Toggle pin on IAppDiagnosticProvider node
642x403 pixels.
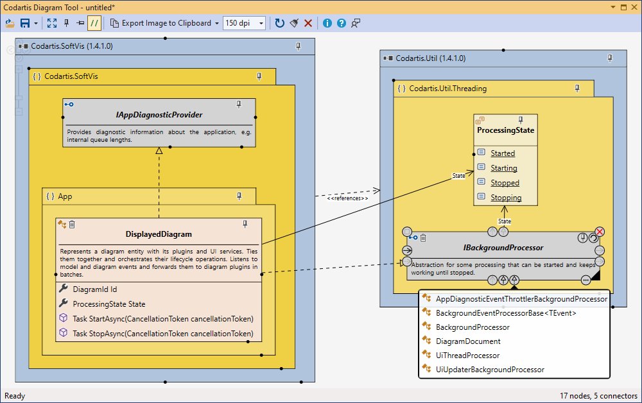239,105
